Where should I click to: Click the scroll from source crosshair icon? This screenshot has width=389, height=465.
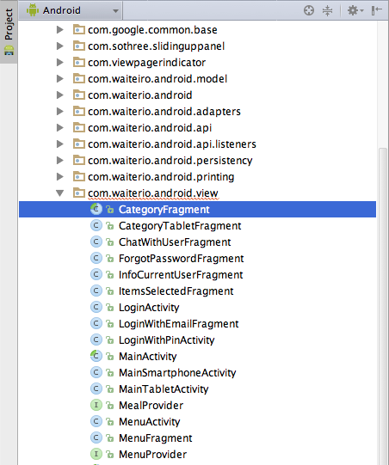pyautogui.click(x=309, y=10)
